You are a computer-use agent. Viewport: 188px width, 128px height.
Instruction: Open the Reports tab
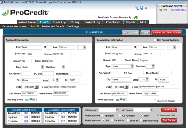click(131, 22)
